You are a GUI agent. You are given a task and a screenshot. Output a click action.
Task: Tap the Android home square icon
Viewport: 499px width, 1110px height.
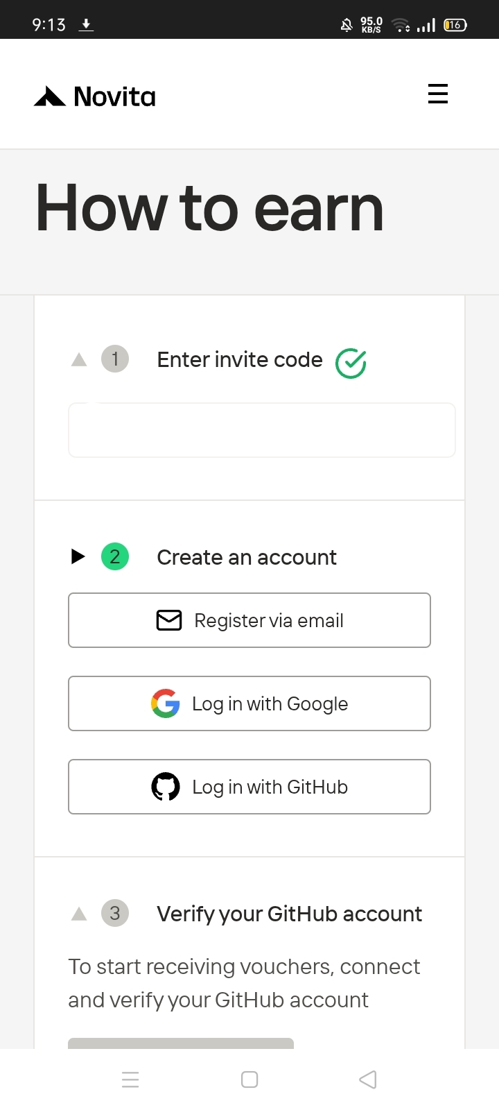coord(249,1079)
